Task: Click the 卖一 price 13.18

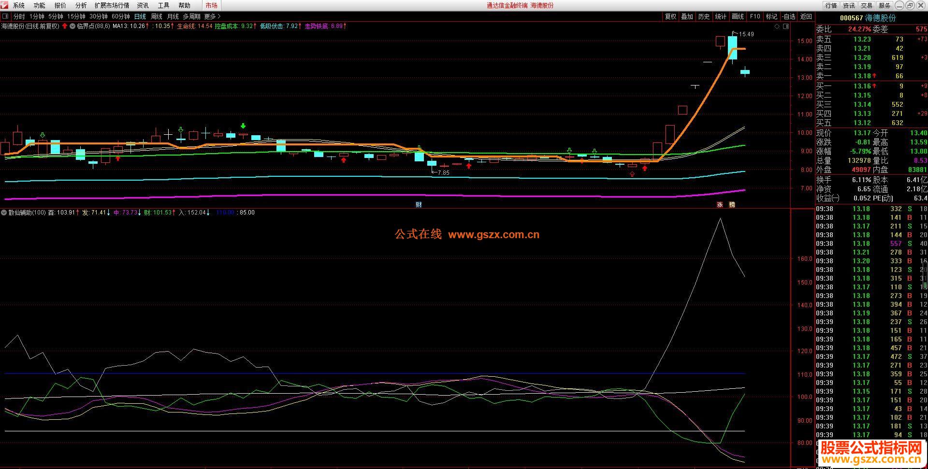Action: coord(862,76)
